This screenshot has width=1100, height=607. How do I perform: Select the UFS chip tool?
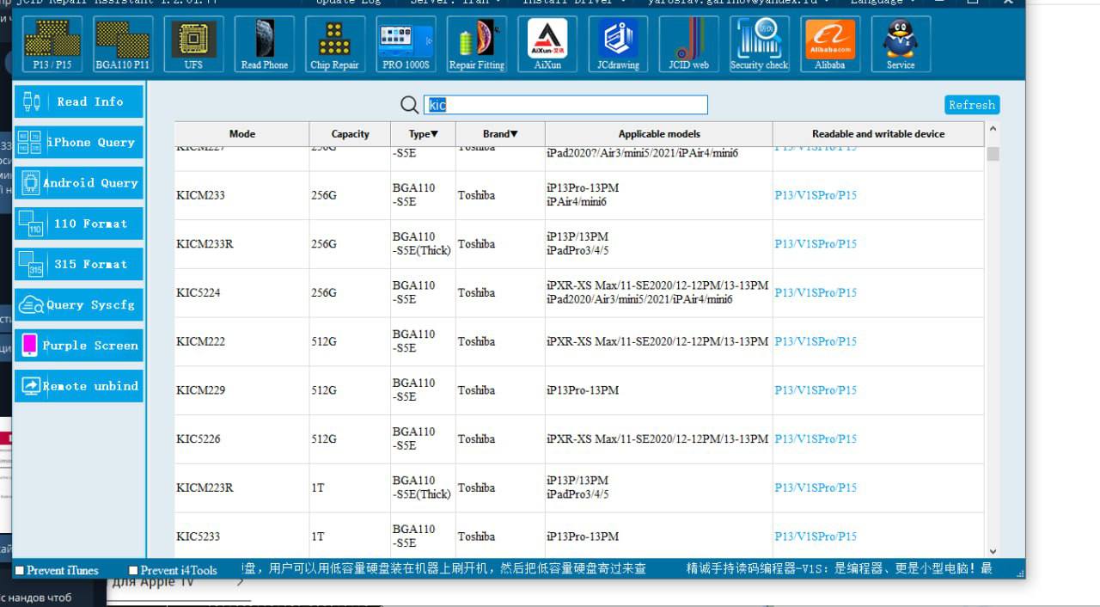click(x=193, y=44)
